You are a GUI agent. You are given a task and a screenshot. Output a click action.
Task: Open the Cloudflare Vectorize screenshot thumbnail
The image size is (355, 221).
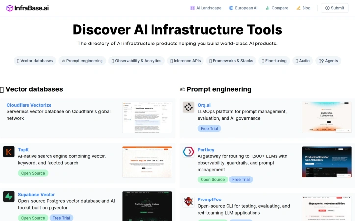point(147,117)
